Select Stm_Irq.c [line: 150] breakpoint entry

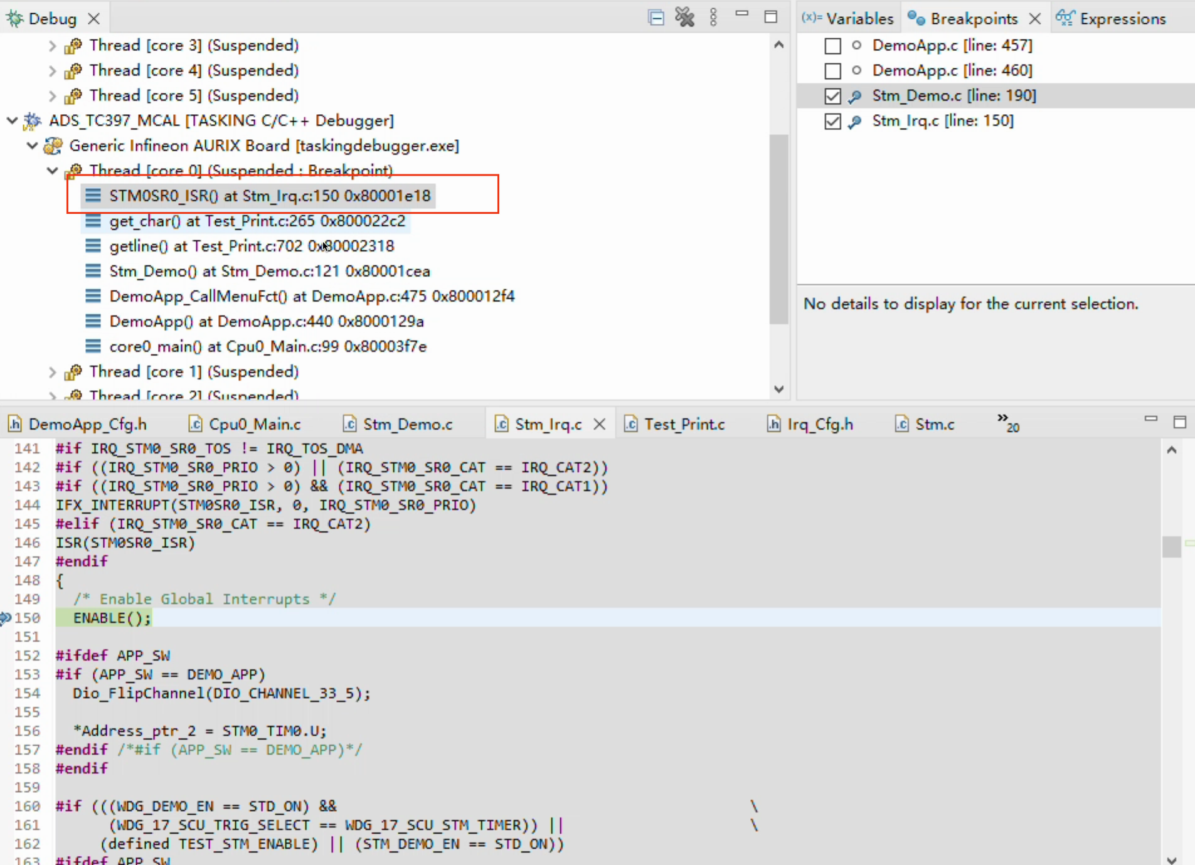(x=943, y=120)
